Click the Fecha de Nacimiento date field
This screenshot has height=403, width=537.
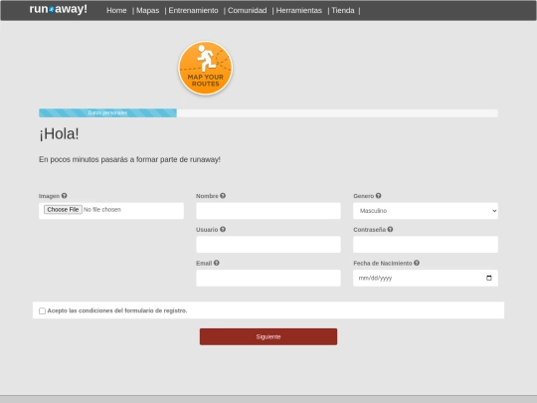(426, 278)
